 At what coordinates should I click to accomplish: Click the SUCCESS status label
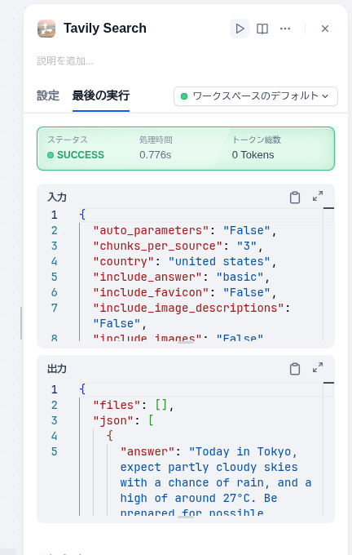coord(81,155)
